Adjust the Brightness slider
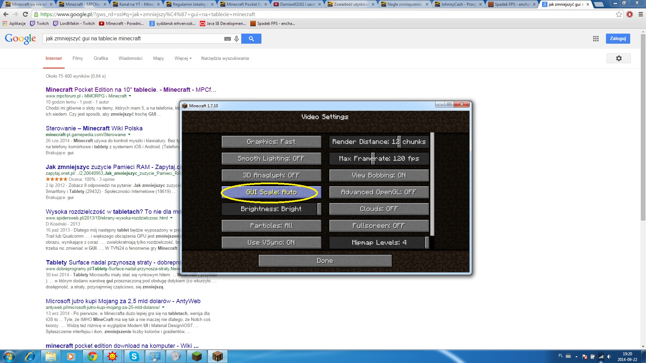The image size is (646, 363). point(271,209)
